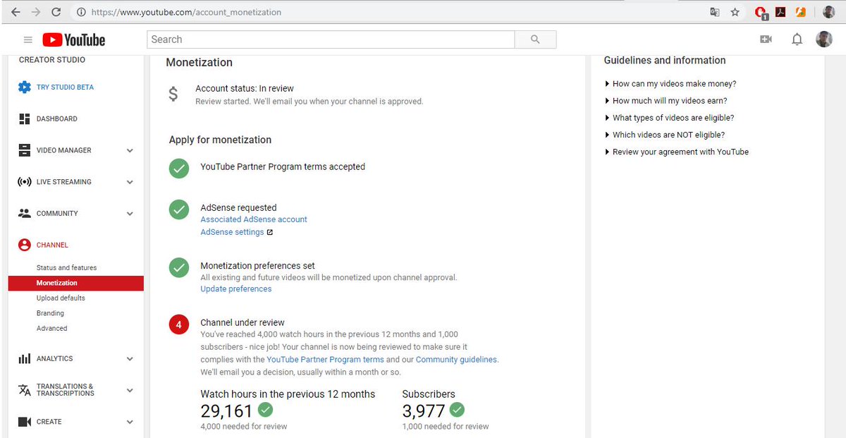Expand 'Review your agreement with YouTube'
The width and height of the screenshot is (846, 438).
pyautogui.click(x=677, y=152)
